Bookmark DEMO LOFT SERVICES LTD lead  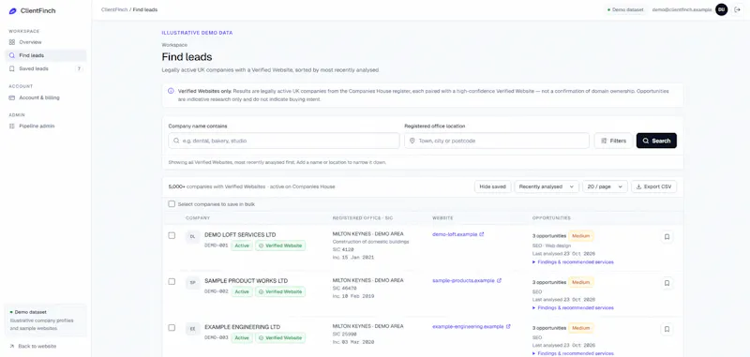point(667,236)
